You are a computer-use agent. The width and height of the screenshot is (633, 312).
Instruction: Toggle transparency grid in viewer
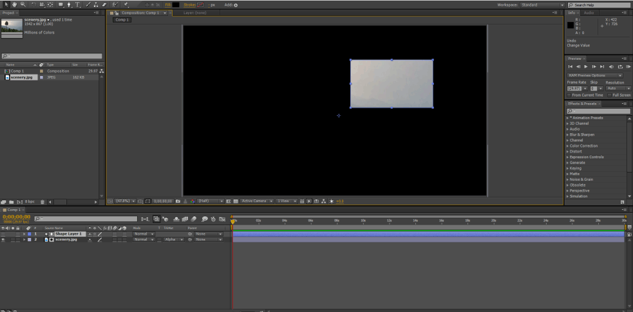point(236,201)
